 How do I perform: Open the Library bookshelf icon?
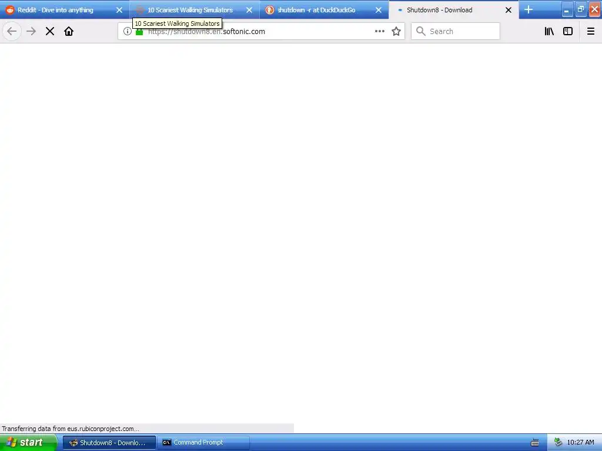coord(550,31)
